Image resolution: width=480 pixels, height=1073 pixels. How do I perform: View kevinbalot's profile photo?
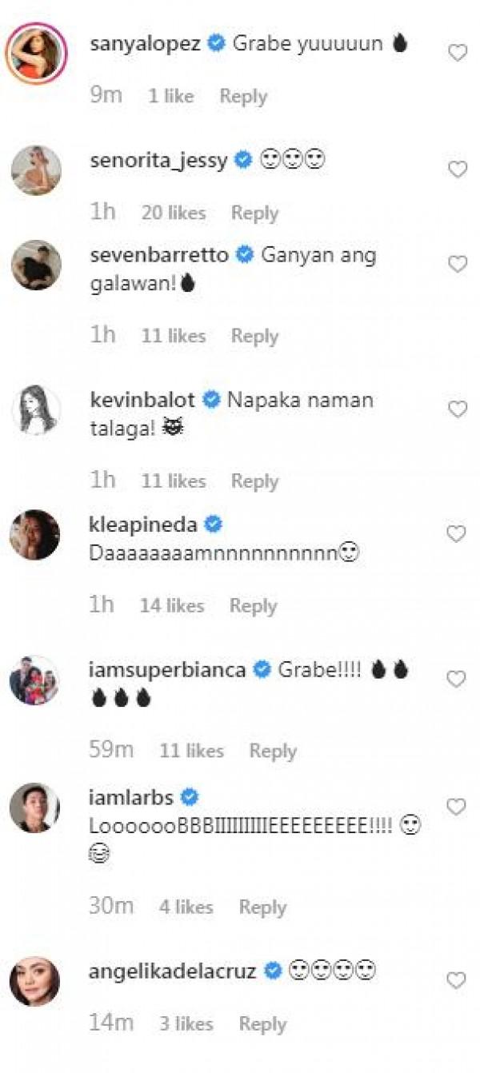pos(36,410)
